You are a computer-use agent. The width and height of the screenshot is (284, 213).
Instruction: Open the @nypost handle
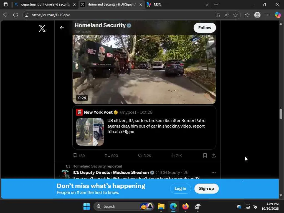point(128,112)
